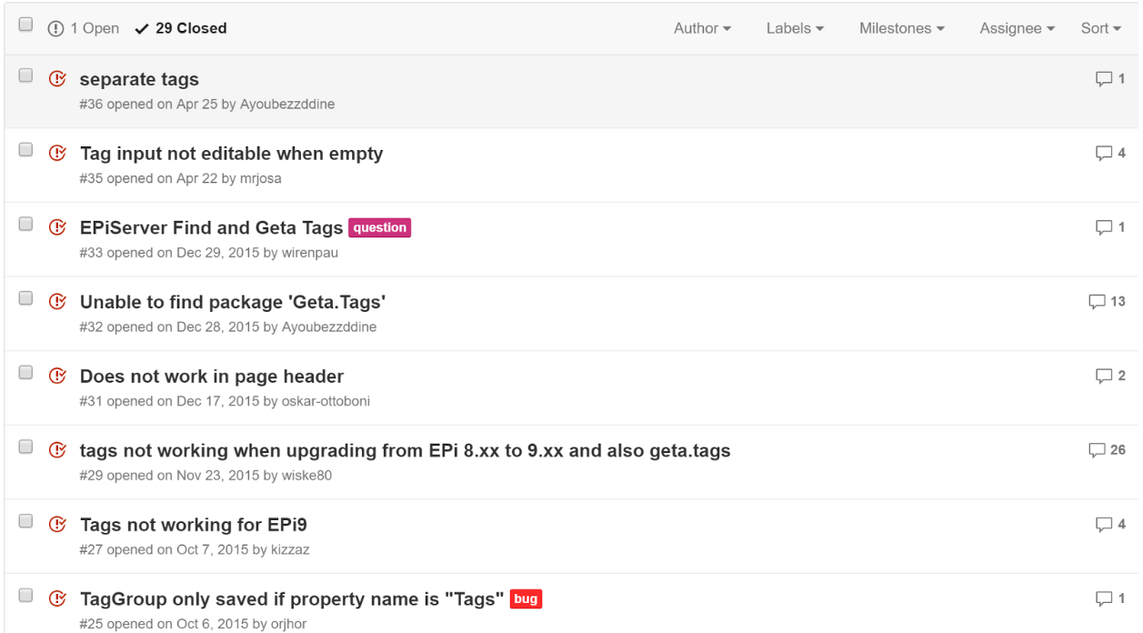Viewport: 1143px width, 633px height.
Task: Visit author orjhor's issues
Action: (x=290, y=624)
